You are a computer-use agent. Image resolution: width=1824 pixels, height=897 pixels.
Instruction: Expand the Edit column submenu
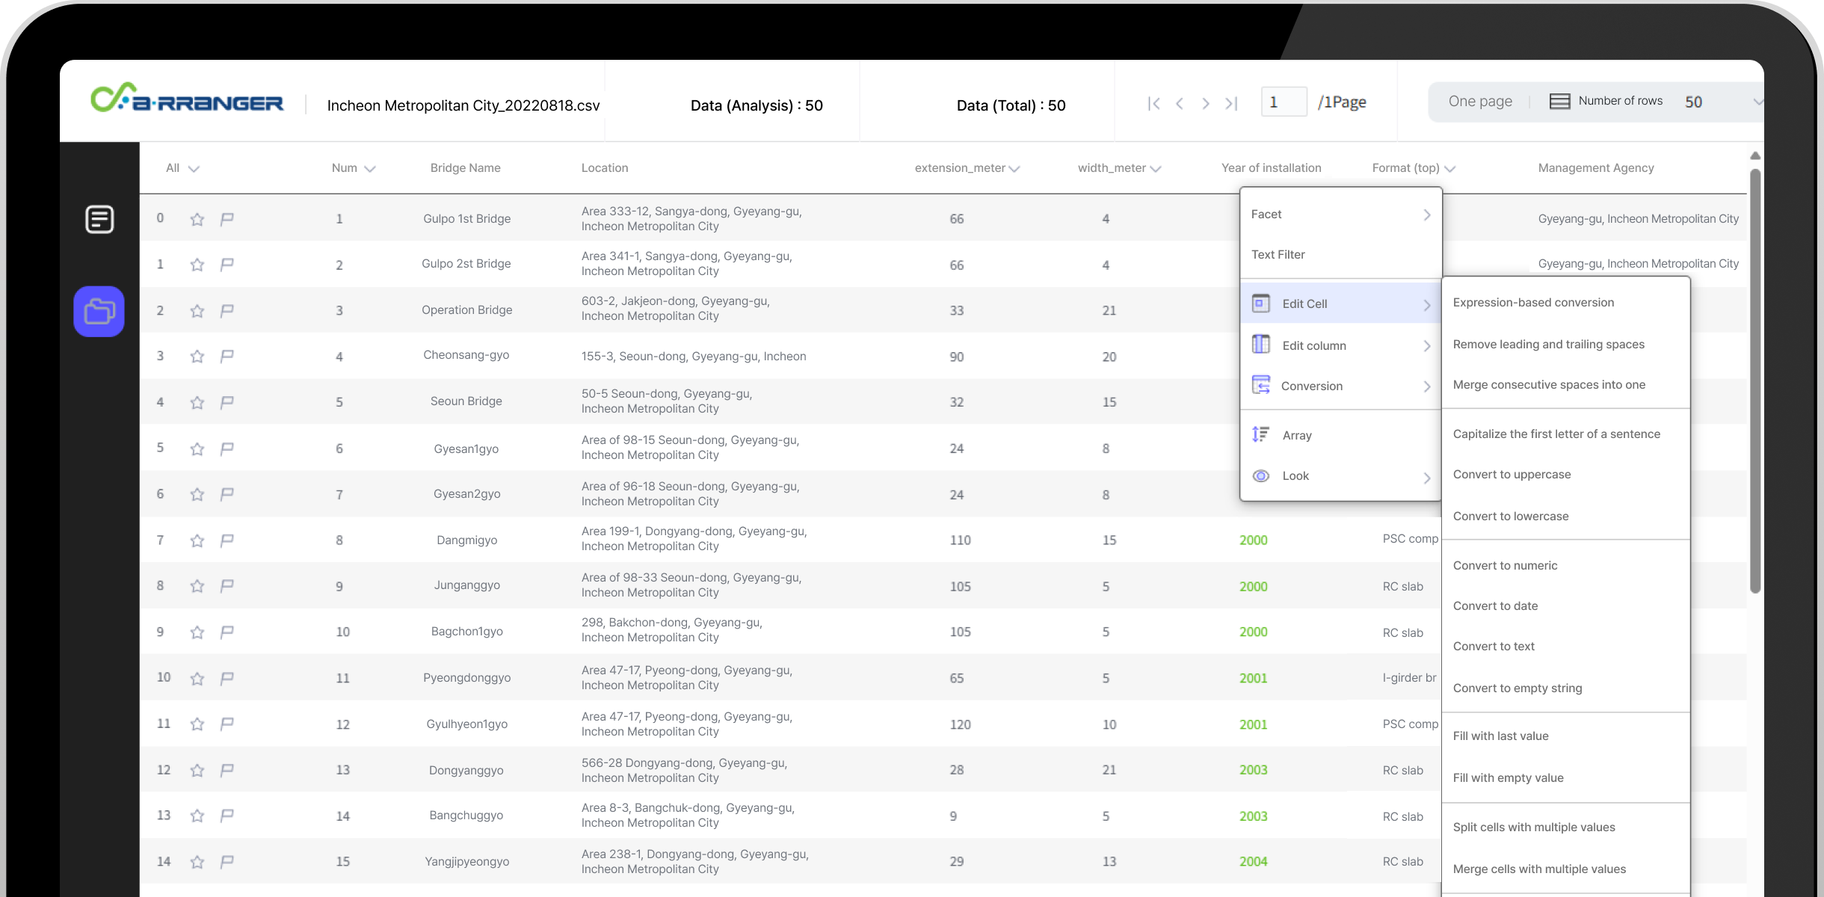point(1427,345)
